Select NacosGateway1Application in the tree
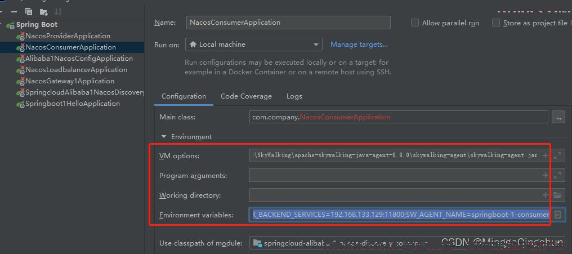Viewport: 572px width, 254px height. point(70,81)
